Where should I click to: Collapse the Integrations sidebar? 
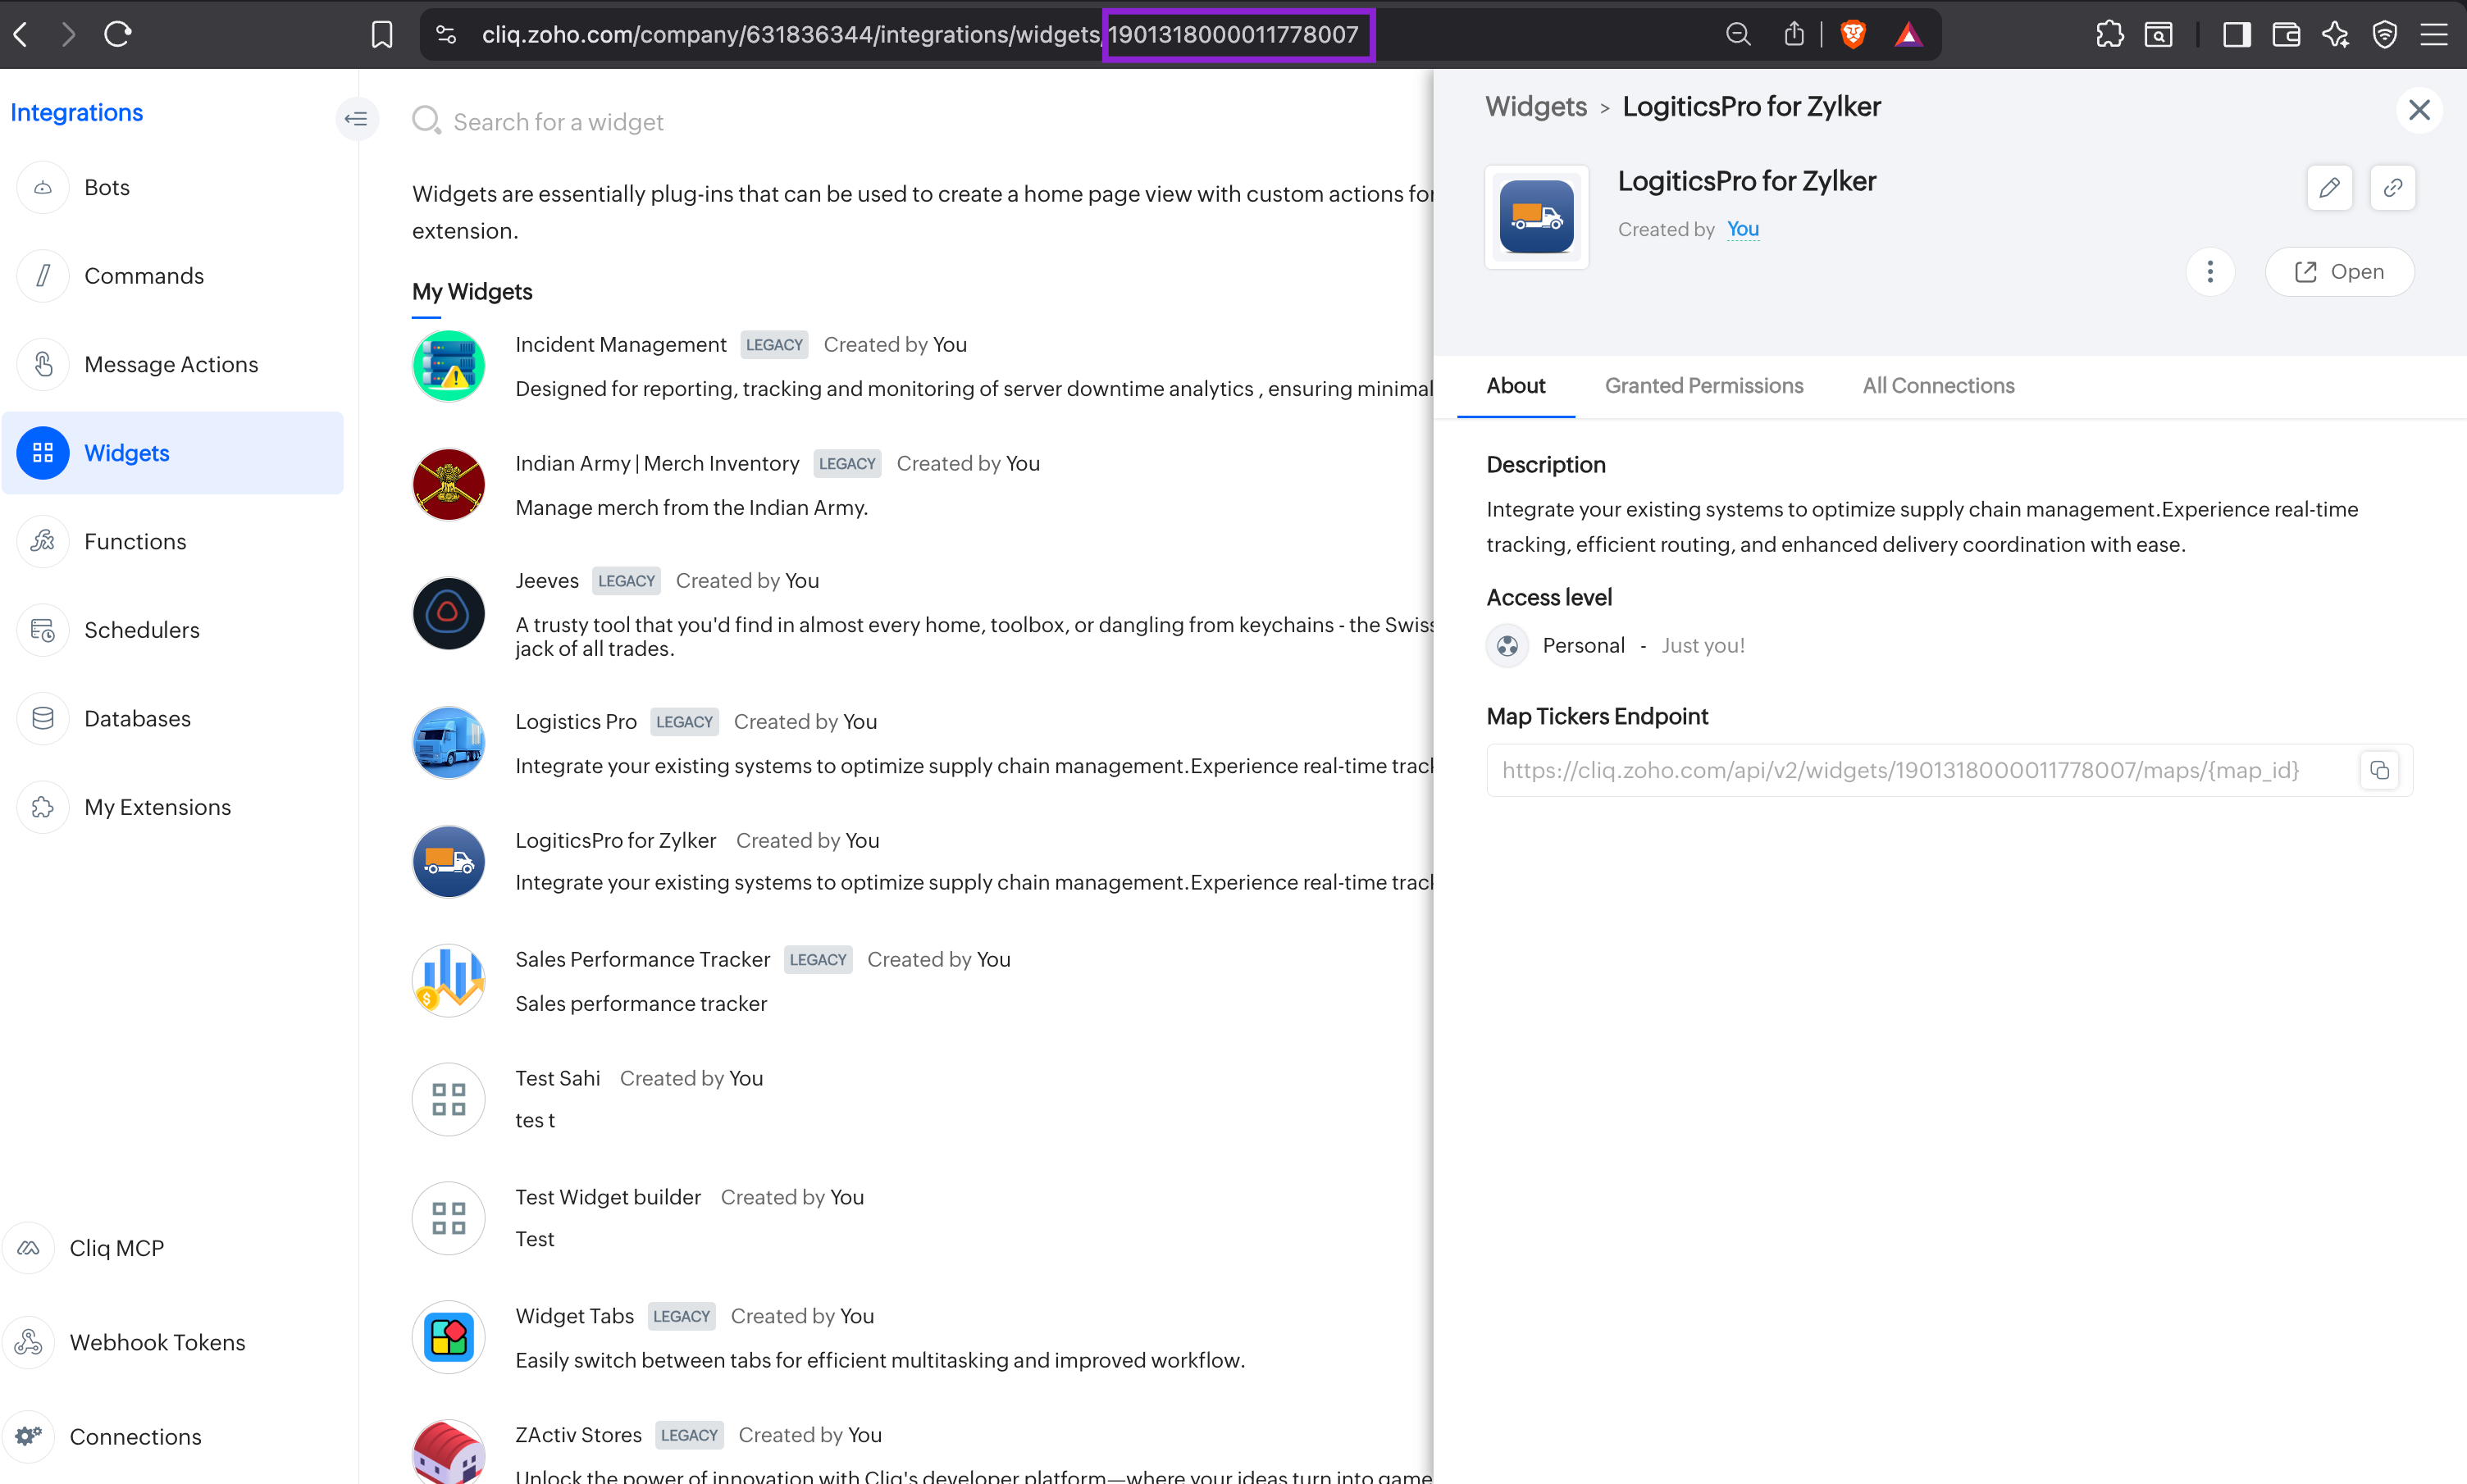point(356,118)
